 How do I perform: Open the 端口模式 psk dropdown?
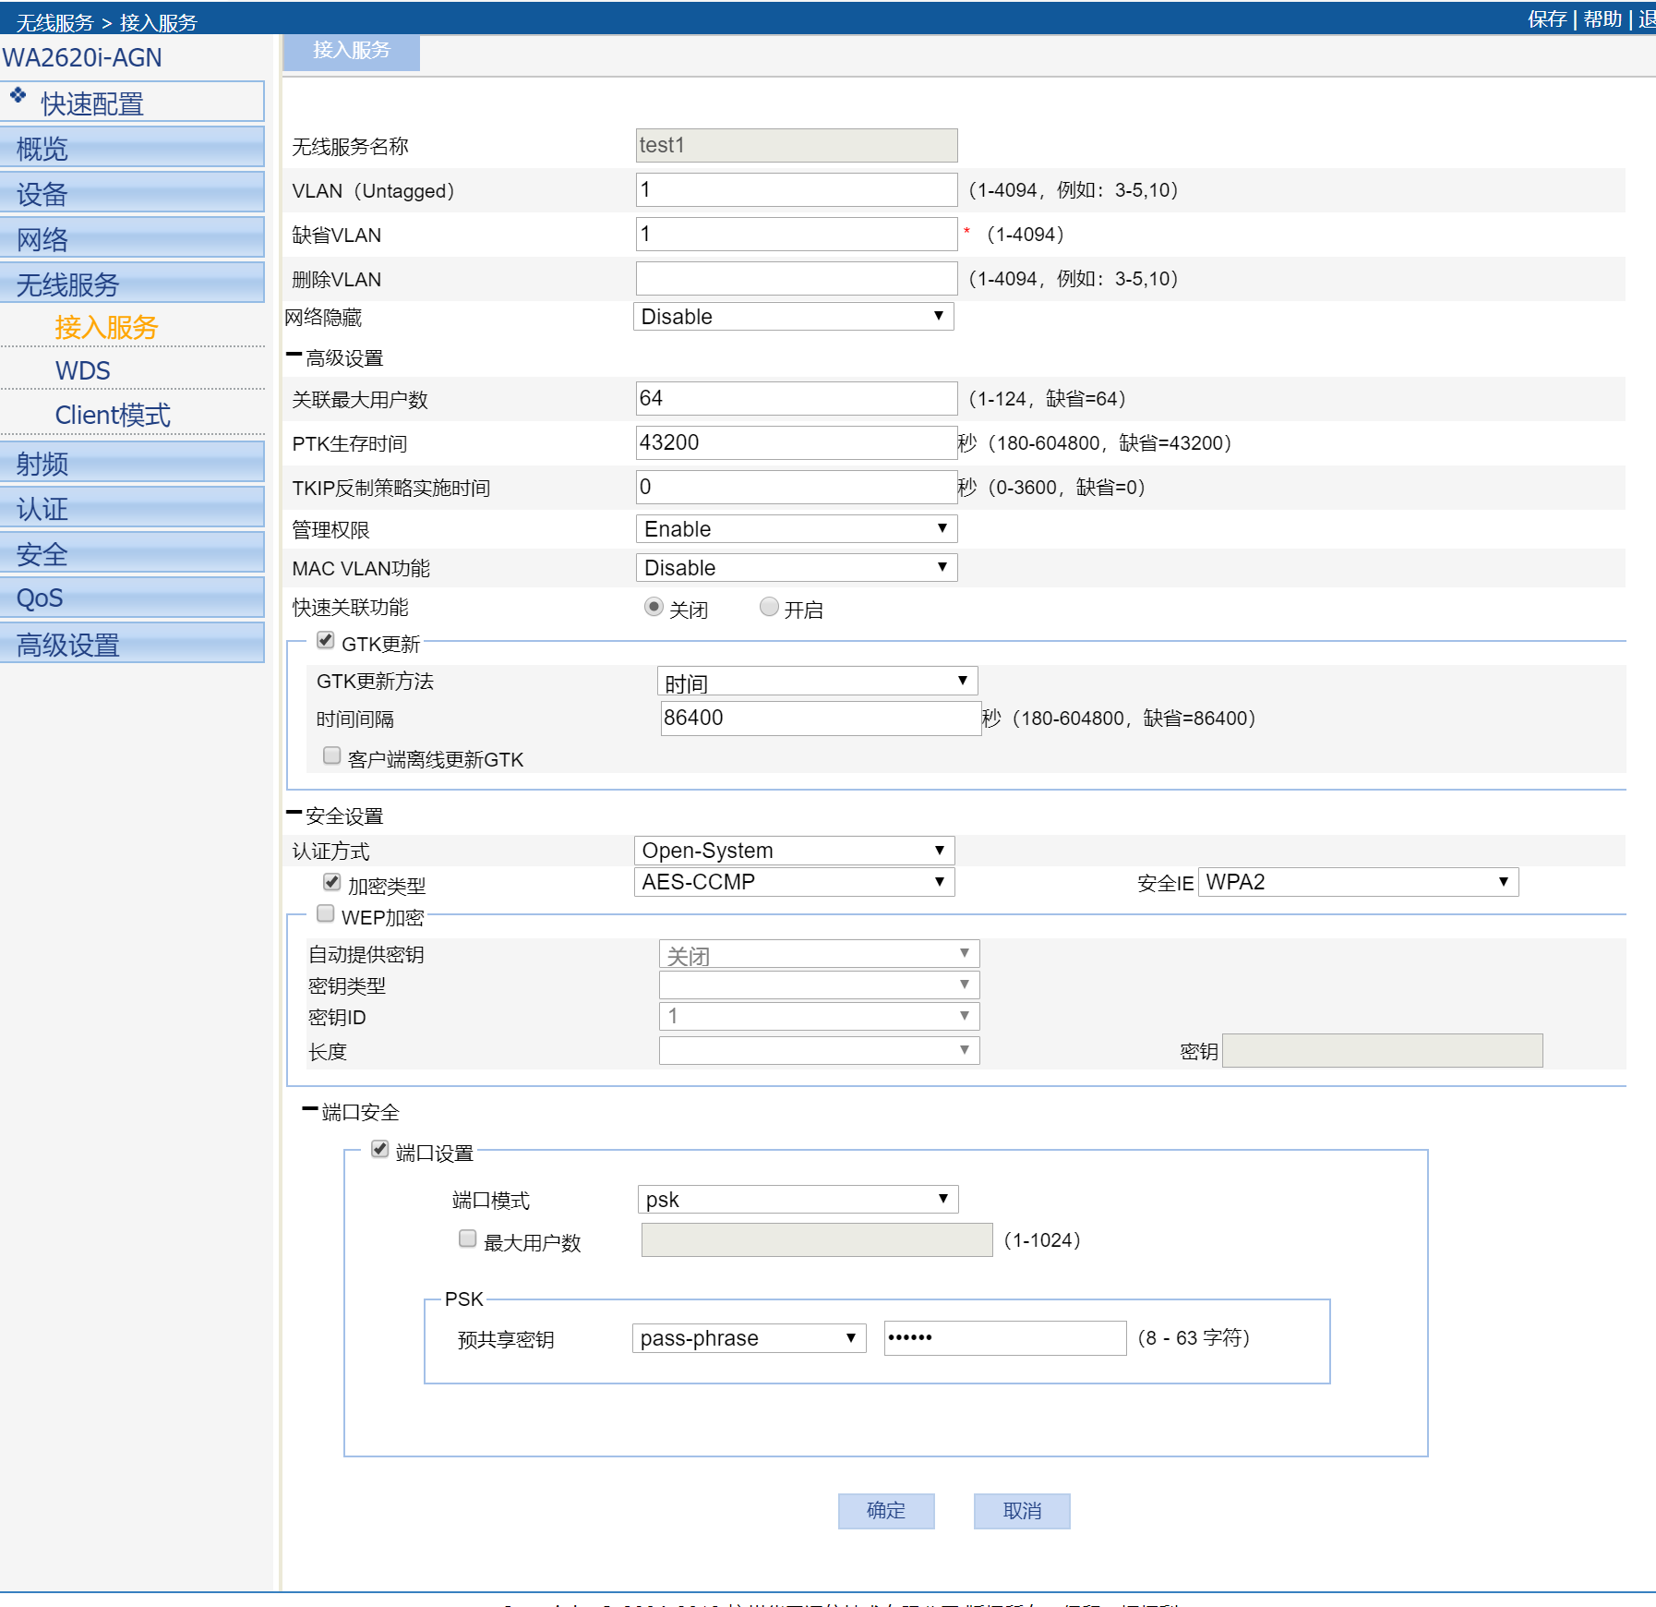(x=798, y=1200)
